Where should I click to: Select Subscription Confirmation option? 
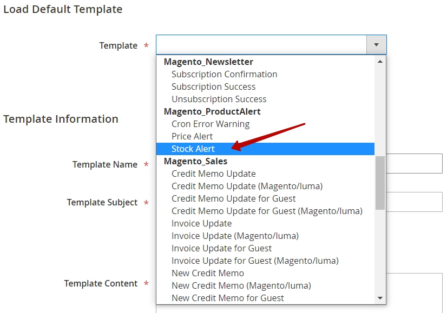[x=265, y=75]
